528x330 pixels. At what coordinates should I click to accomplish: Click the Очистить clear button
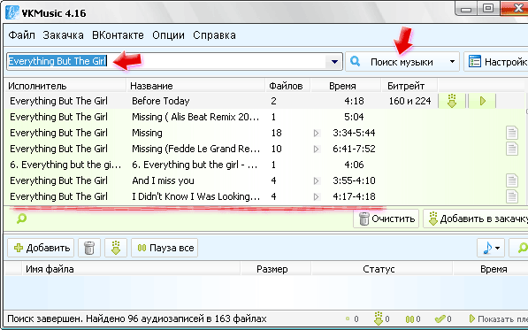(386, 219)
